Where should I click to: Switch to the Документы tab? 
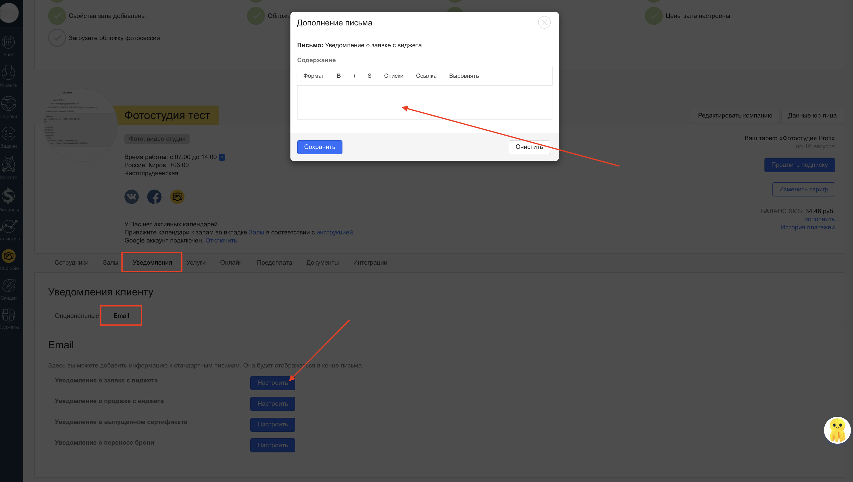tap(322, 263)
